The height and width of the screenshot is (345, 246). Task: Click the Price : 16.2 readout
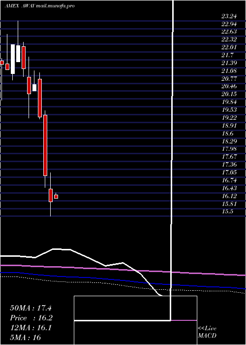click(x=31, y=318)
